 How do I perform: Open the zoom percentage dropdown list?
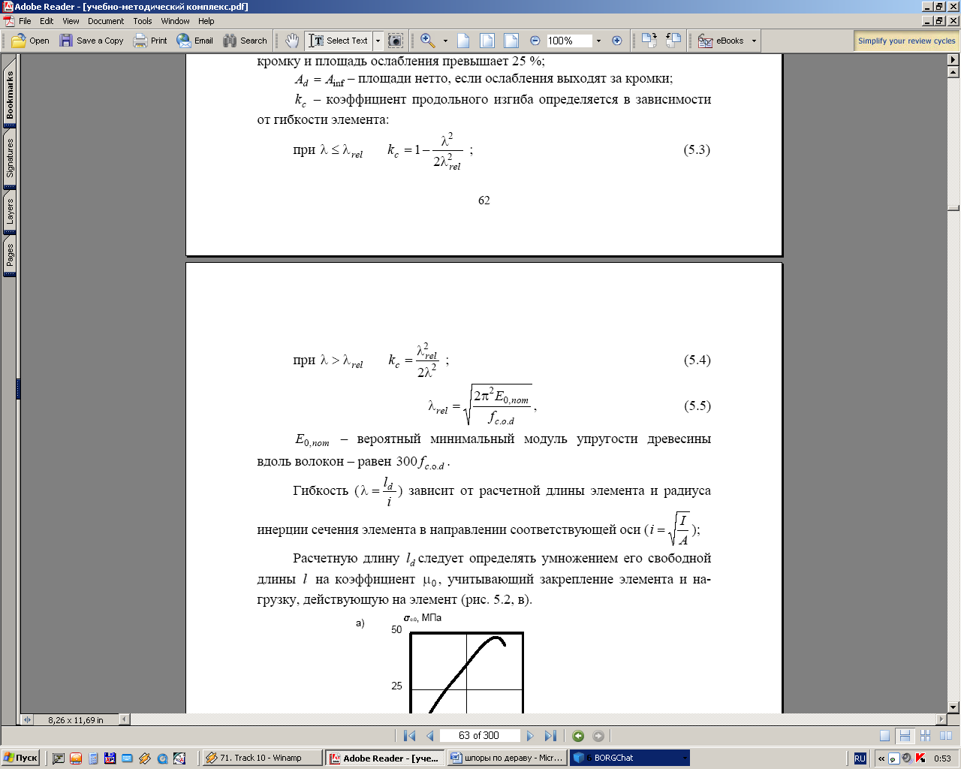coord(598,41)
